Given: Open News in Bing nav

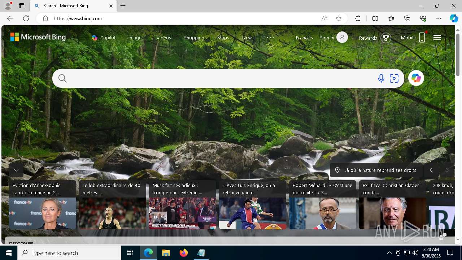Looking at the screenshot, I should pos(248,38).
